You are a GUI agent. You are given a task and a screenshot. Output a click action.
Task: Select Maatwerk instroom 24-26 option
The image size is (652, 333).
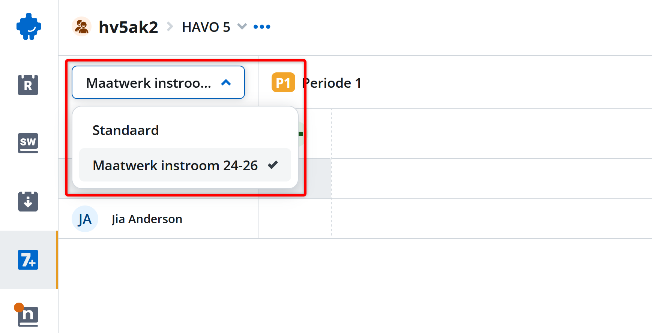tap(175, 165)
